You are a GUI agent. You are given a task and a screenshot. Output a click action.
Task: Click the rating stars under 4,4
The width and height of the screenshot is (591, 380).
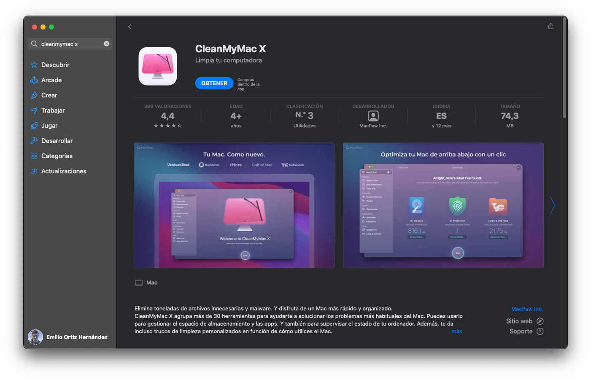(x=168, y=126)
